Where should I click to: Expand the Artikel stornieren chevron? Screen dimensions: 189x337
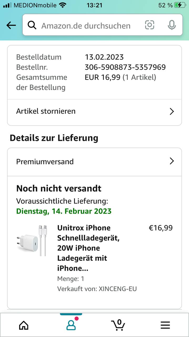point(172,111)
